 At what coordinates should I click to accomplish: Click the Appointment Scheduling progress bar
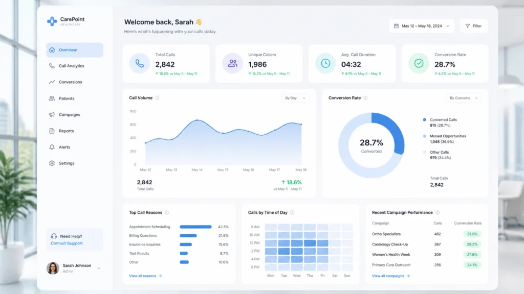[x=195, y=227]
